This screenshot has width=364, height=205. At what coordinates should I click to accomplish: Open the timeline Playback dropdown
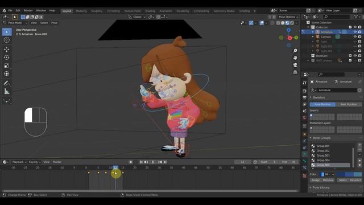click(x=19, y=162)
